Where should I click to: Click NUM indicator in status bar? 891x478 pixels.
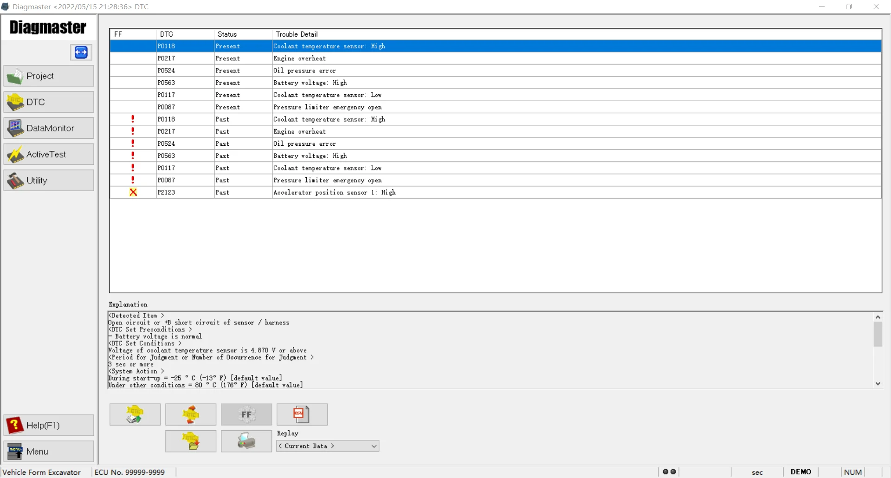(x=853, y=472)
